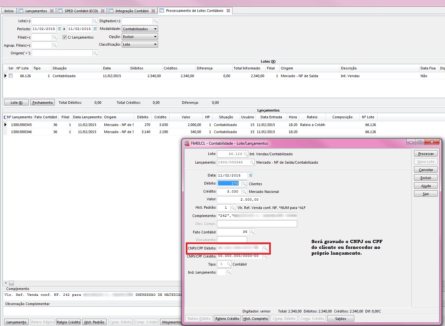Click the horizontal scrollbar left arrow
This screenshot has height=326, width=445.
pyautogui.click(x=6, y=283)
